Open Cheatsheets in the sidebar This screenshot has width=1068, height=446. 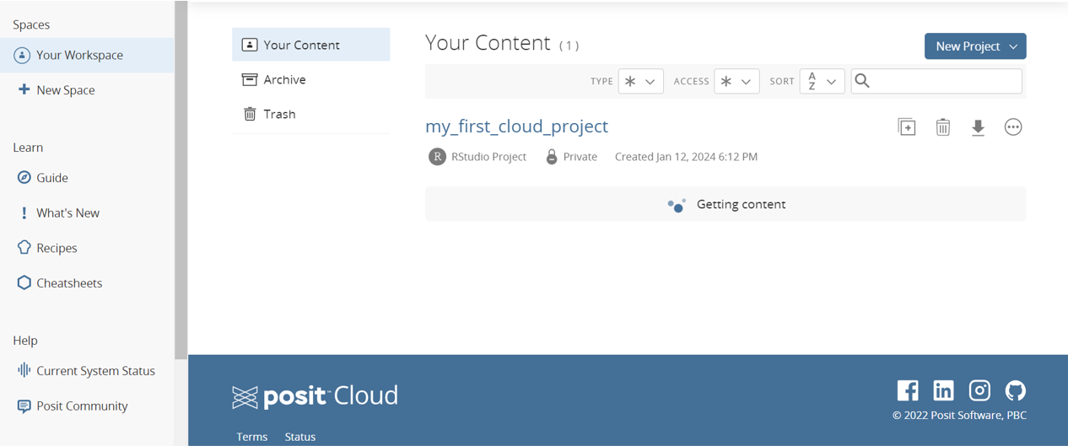click(60, 283)
